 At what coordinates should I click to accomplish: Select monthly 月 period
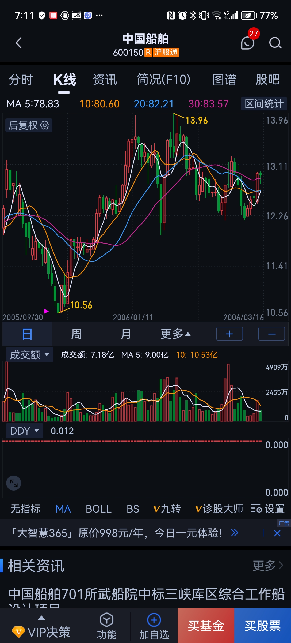(126, 334)
